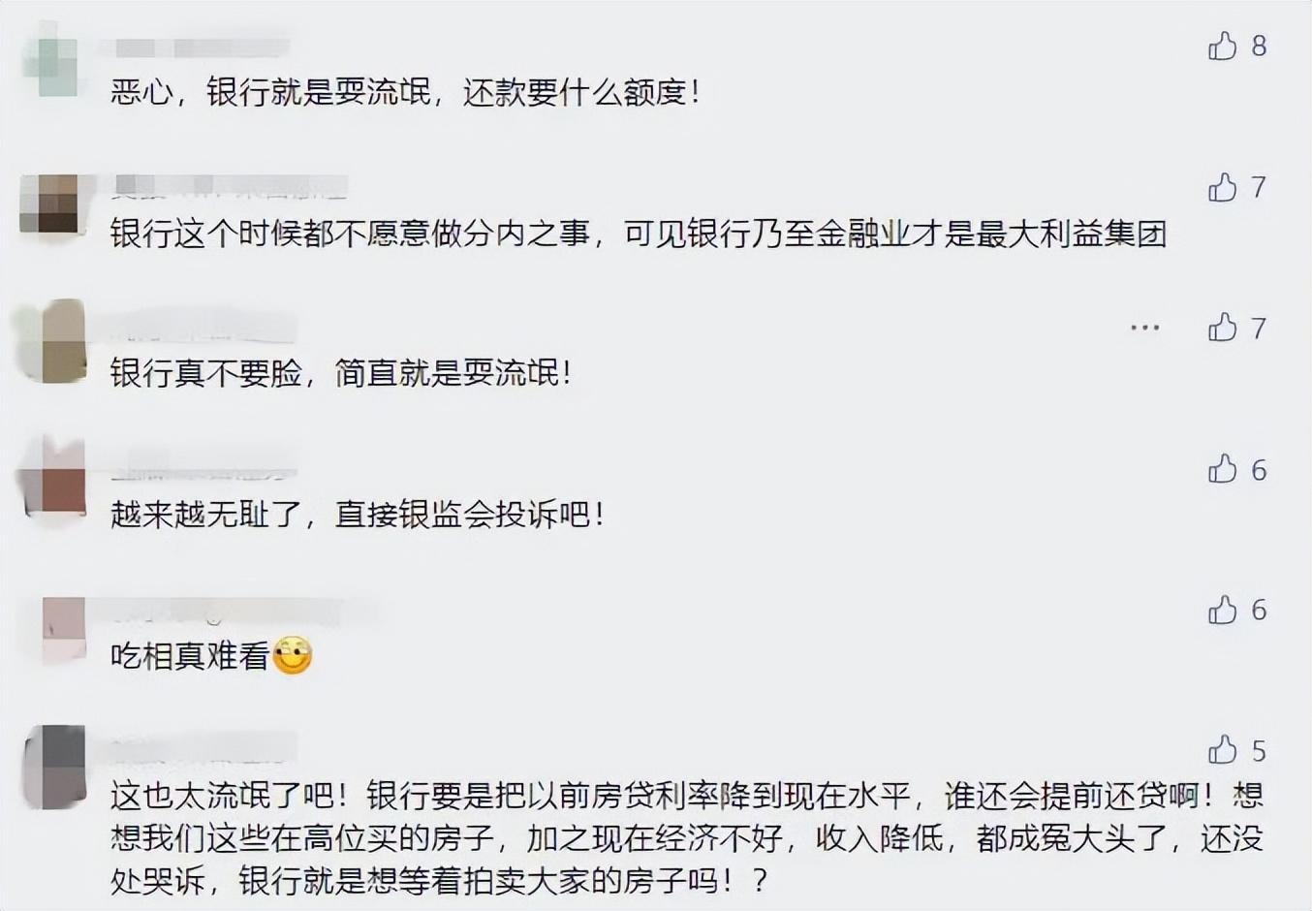Click the username above "越来越无耻了" comment

(203, 472)
